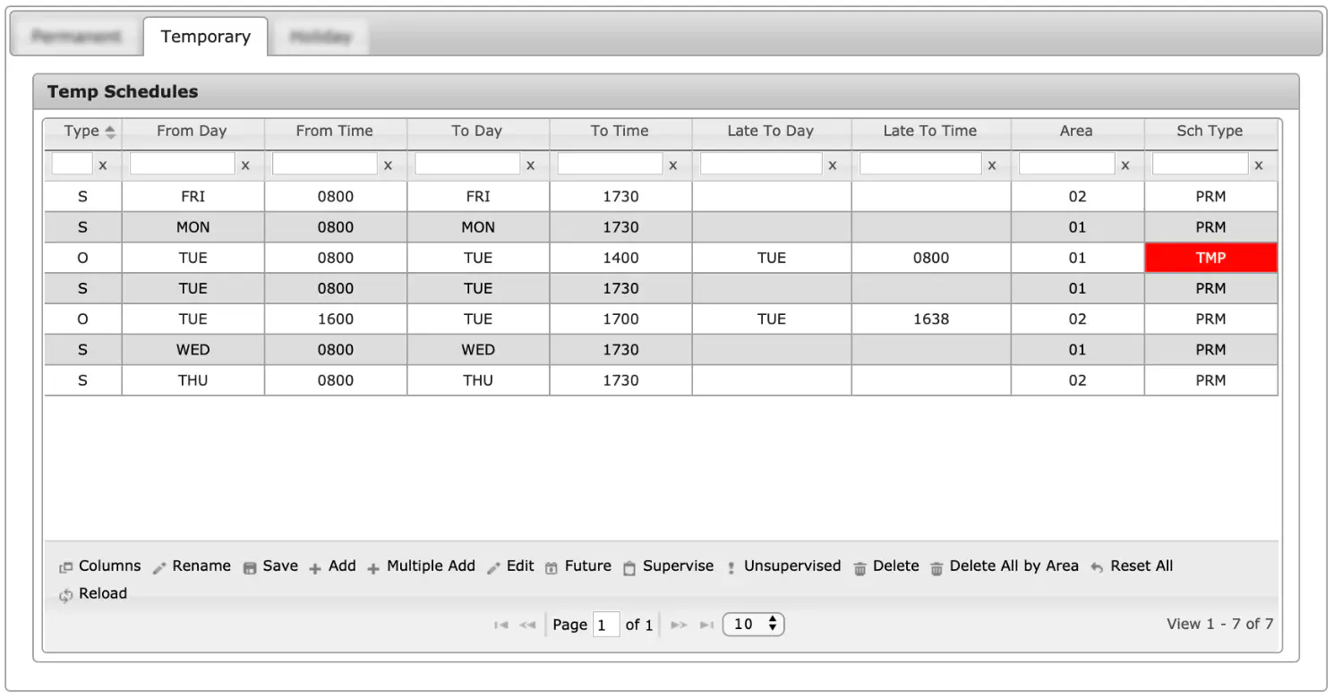Screen dimensions: 1334x698
Task: Open the blurred first tab left of Temporary
Action: (x=76, y=37)
